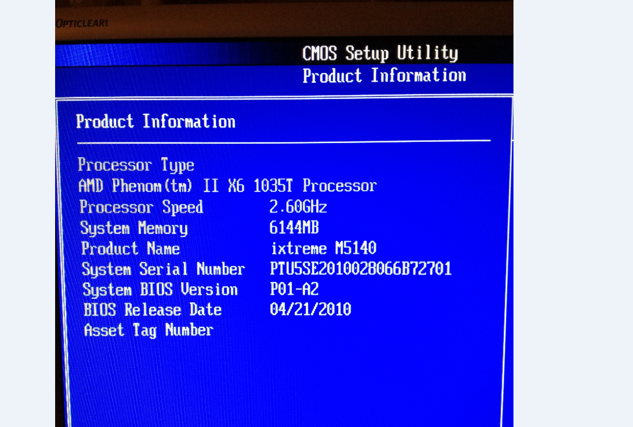Click the separator line under Product Information

coord(284,141)
